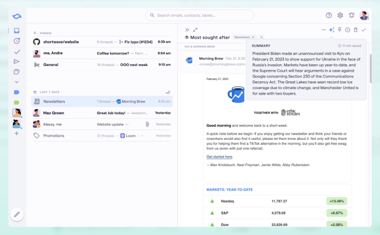The width and height of the screenshot is (380, 235).
Task: Delete thread with trash icon
Action: (x=355, y=30)
